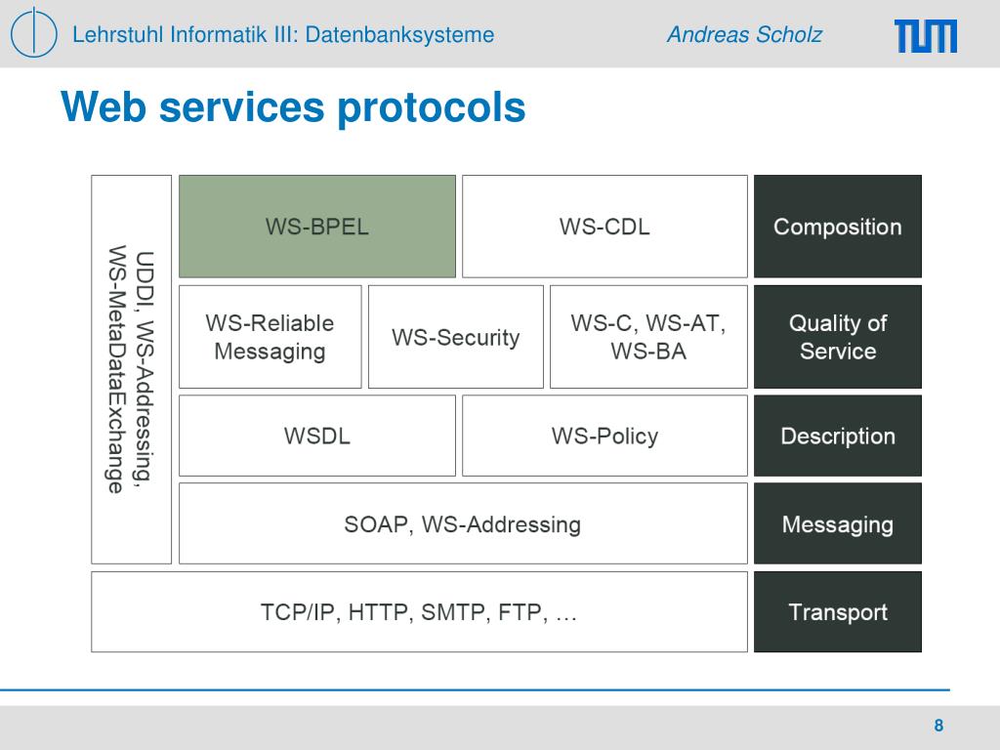Click the WSDL box
Image resolution: width=1000 pixels, height=750 pixels.
[x=317, y=436]
